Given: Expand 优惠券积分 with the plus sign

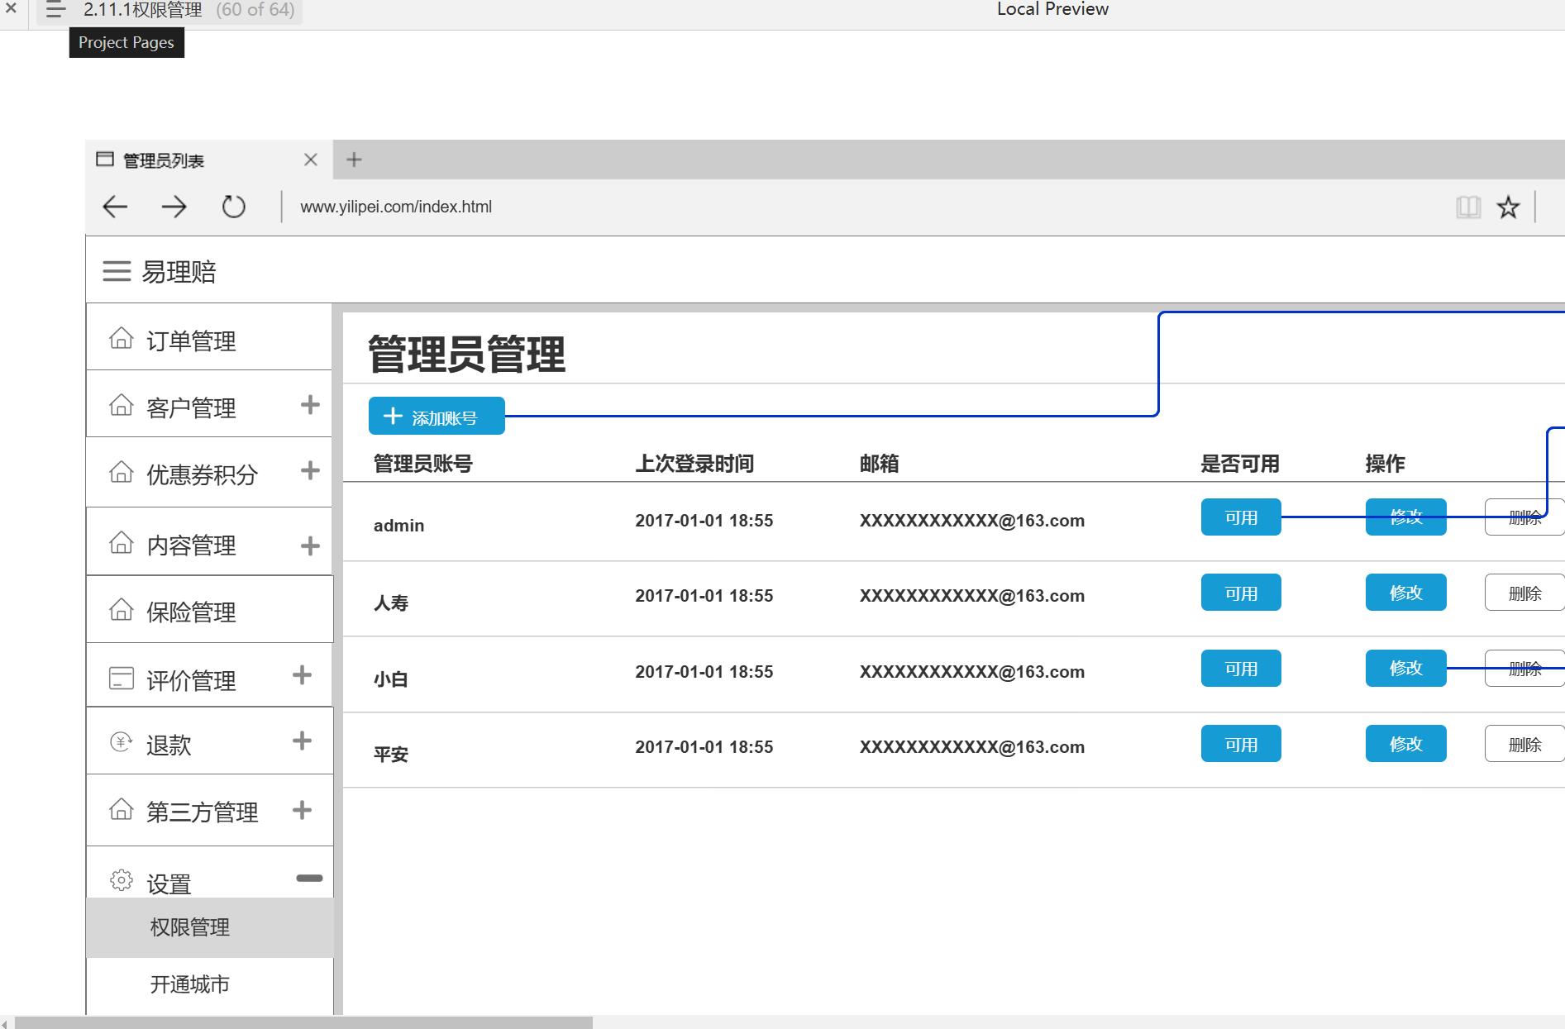Looking at the screenshot, I should pyautogui.click(x=310, y=470).
